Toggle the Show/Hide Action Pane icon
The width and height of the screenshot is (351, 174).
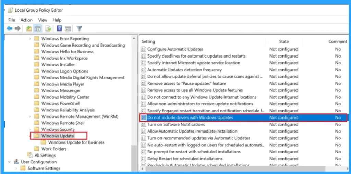68,29
